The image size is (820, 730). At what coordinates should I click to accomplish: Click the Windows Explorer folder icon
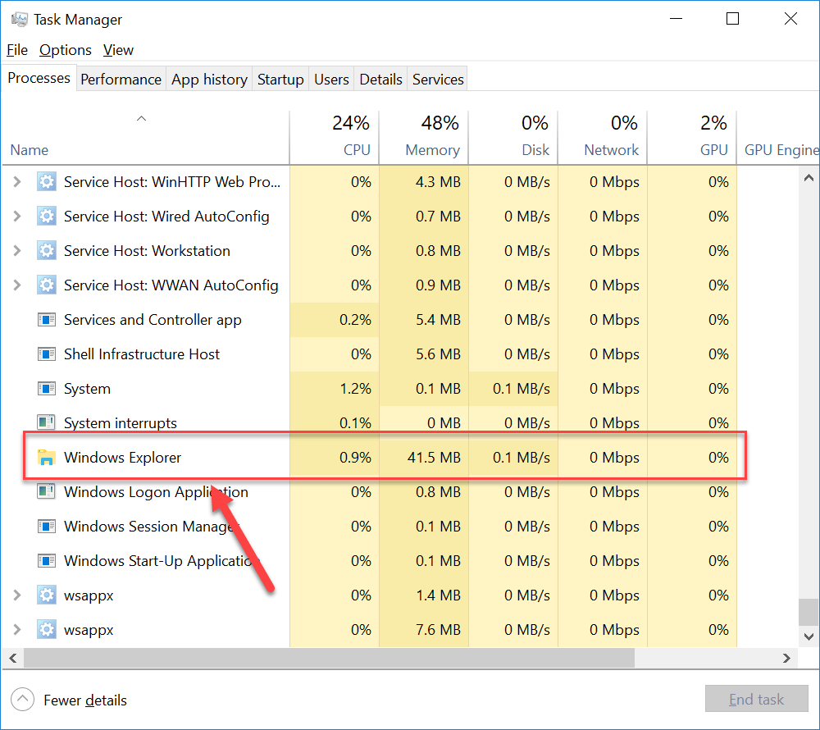click(47, 458)
